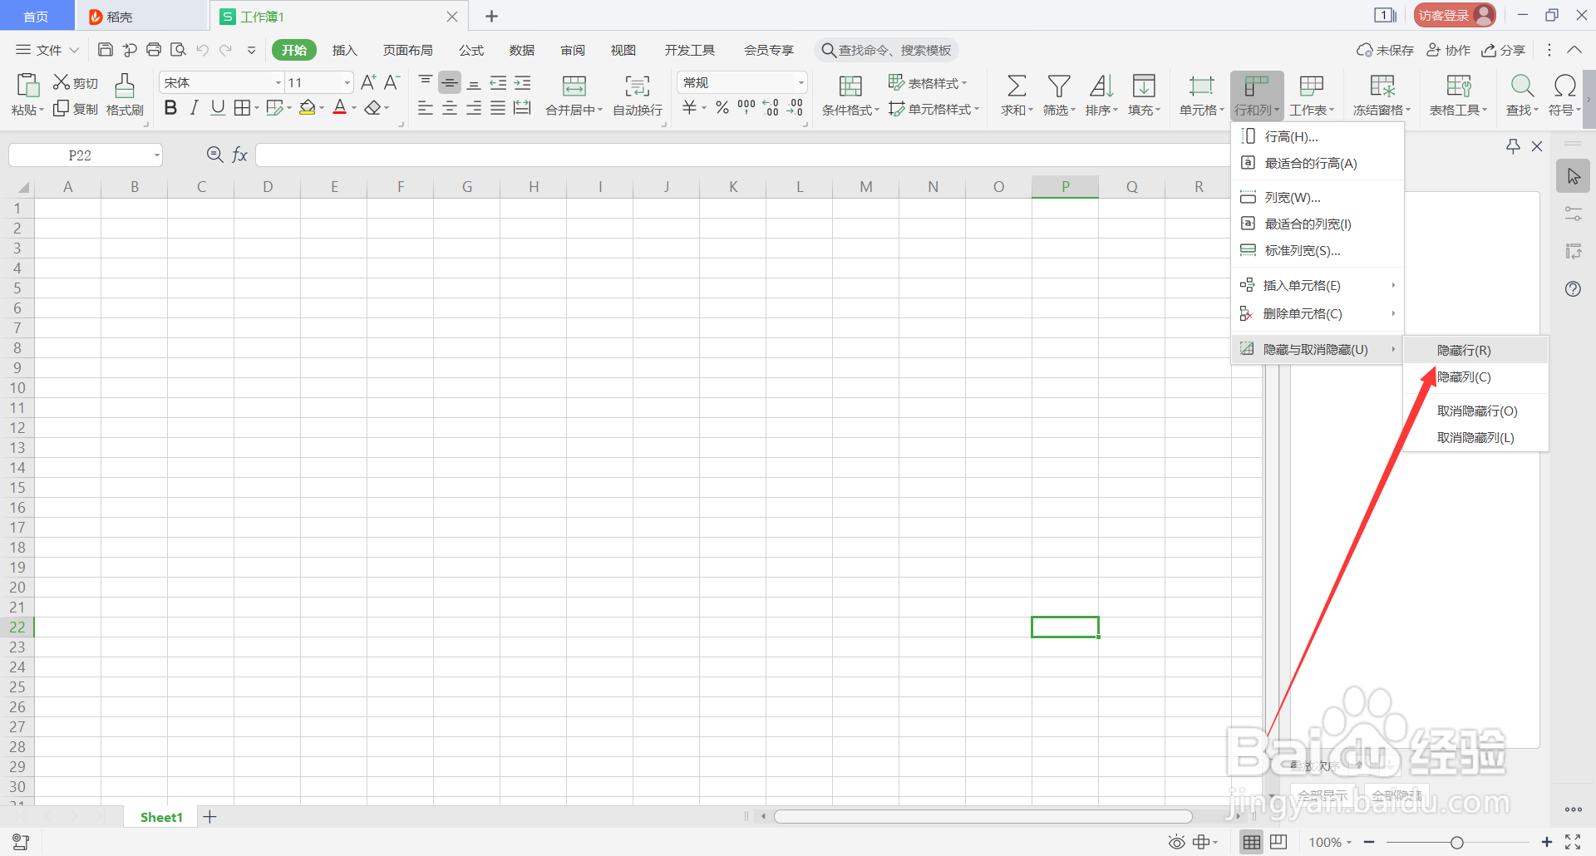Apply fill color bucket
The image size is (1596, 856).
pyautogui.click(x=308, y=108)
